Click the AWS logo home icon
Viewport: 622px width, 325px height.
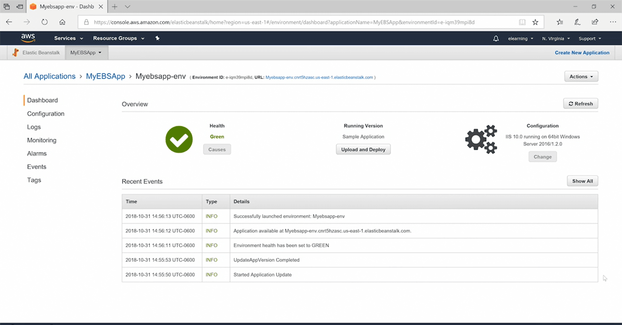[28, 38]
